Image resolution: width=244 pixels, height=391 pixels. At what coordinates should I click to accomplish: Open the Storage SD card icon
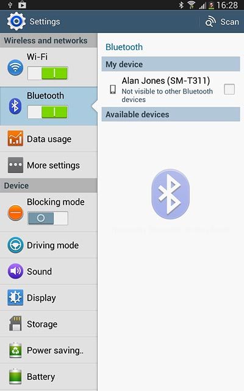[15, 324]
